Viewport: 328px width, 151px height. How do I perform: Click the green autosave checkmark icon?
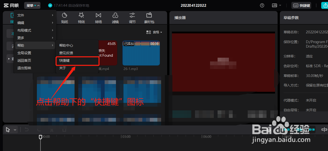(50, 6)
